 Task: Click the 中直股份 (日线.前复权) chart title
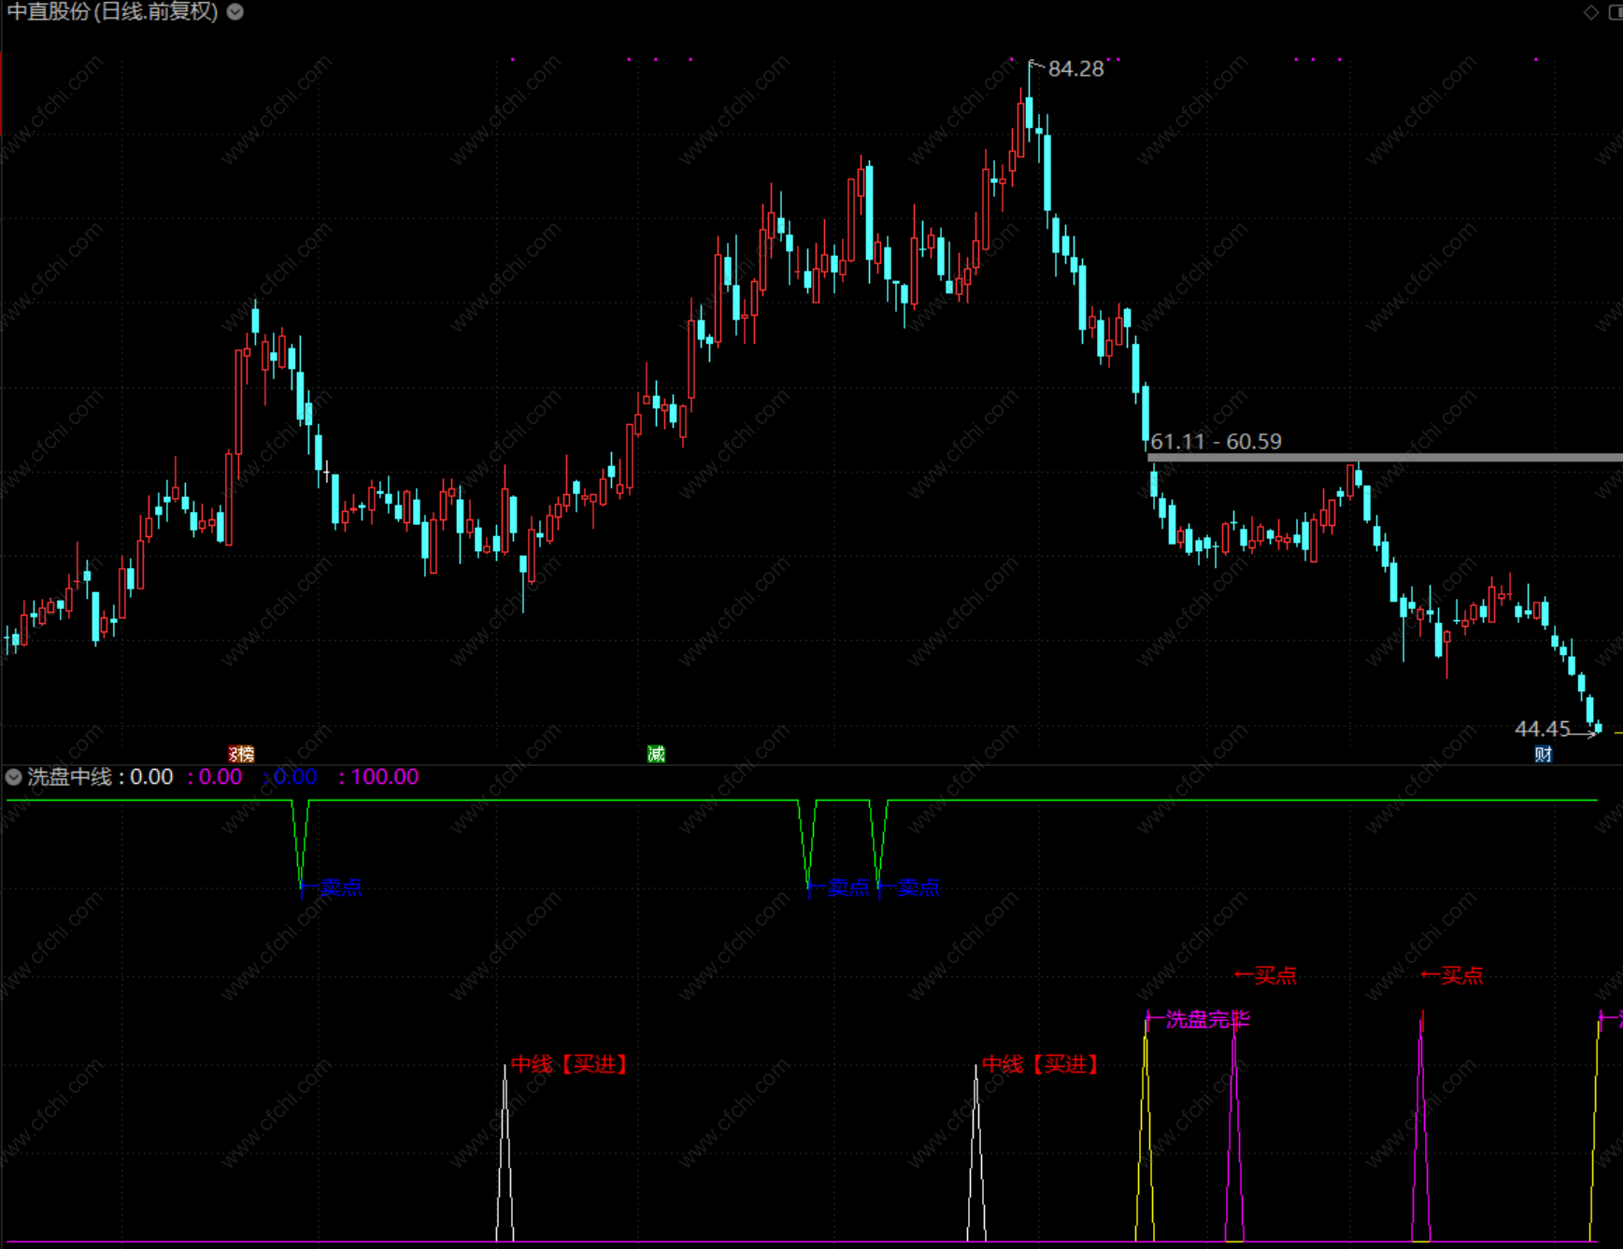click(x=113, y=12)
